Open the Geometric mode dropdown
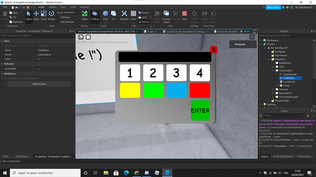 (71, 12)
